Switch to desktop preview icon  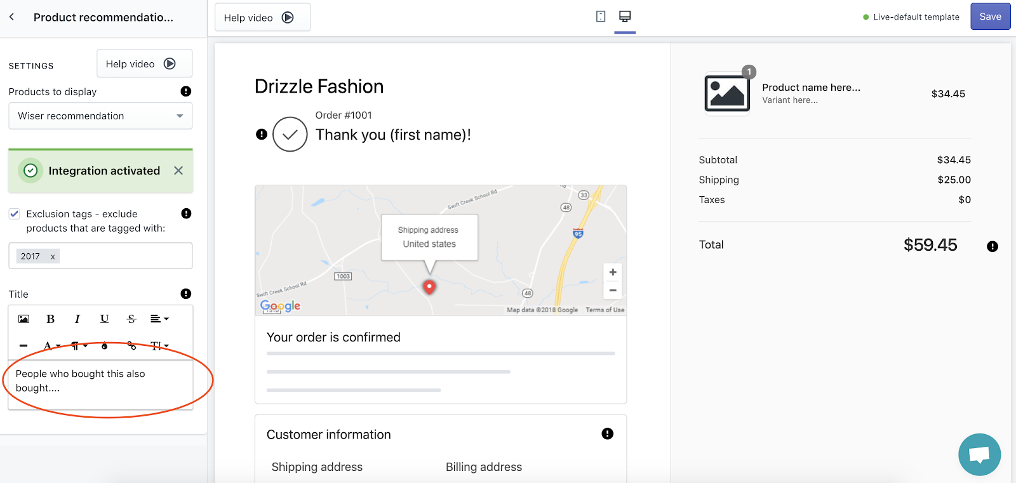[625, 17]
